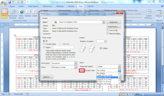Open the printer Name dropdown

[x=104, y=22]
